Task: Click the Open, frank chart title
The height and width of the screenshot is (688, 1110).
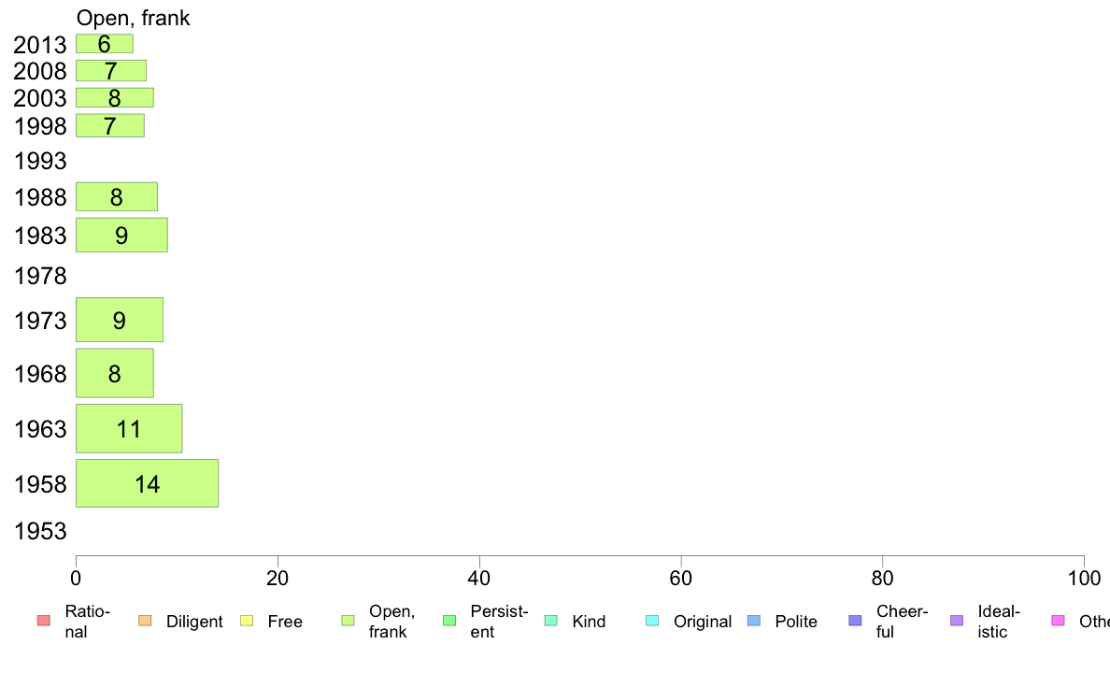Action: click(133, 18)
